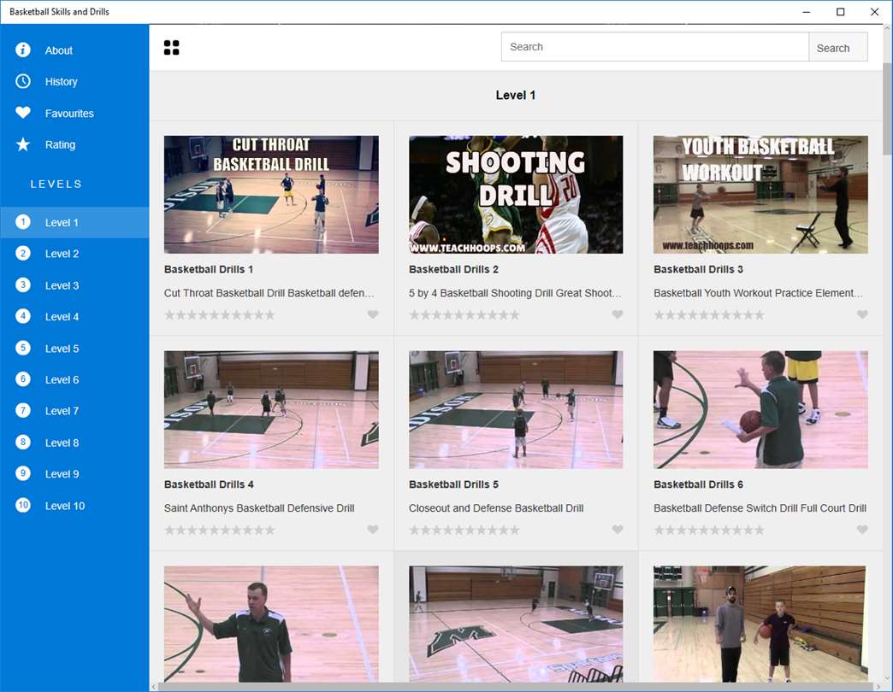Favourite Basketball Drills 4 with heart
The image size is (893, 692).
coord(373,530)
